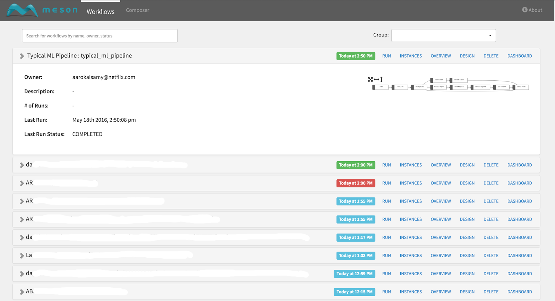Click the 'COMPLETED' last run status text
The width and height of the screenshot is (555, 301).
(x=87, y=134)
